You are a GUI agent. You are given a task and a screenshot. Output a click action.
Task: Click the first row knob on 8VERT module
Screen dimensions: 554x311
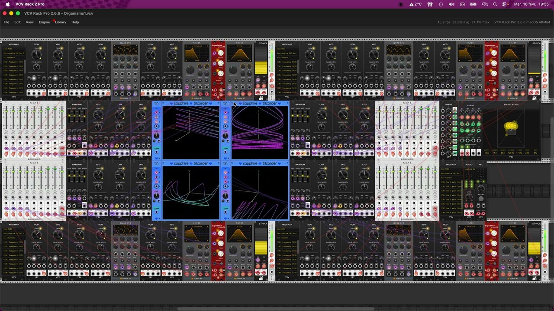(448, 111)
